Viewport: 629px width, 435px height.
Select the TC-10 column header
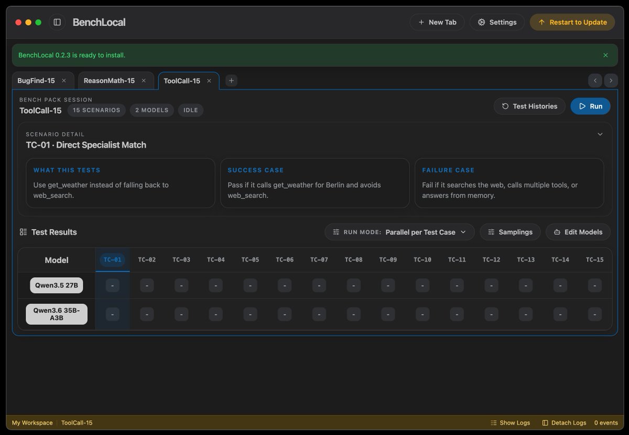pos(422,259)
